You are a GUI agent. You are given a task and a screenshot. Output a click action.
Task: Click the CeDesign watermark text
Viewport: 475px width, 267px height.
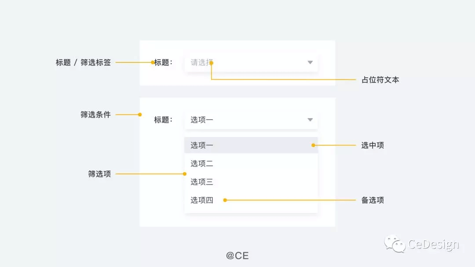(x=434, y=244)
